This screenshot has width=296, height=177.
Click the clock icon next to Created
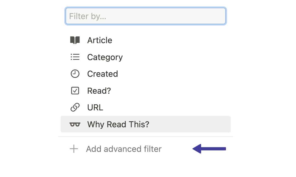75,74
